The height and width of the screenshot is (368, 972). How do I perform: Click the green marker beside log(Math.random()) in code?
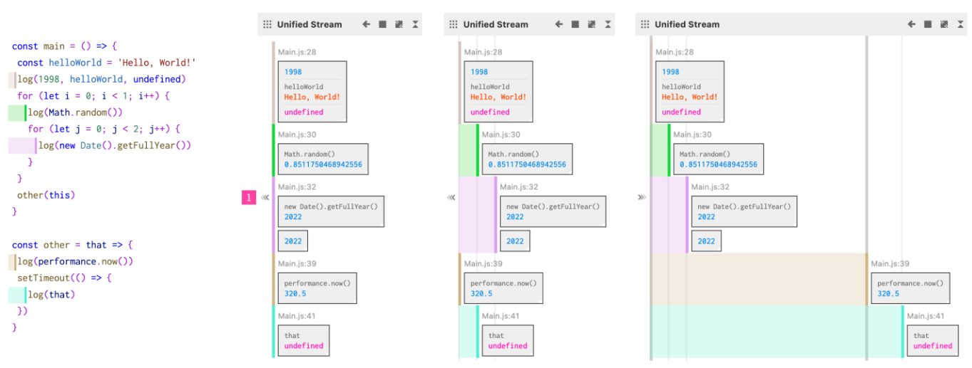pos(17,112)
